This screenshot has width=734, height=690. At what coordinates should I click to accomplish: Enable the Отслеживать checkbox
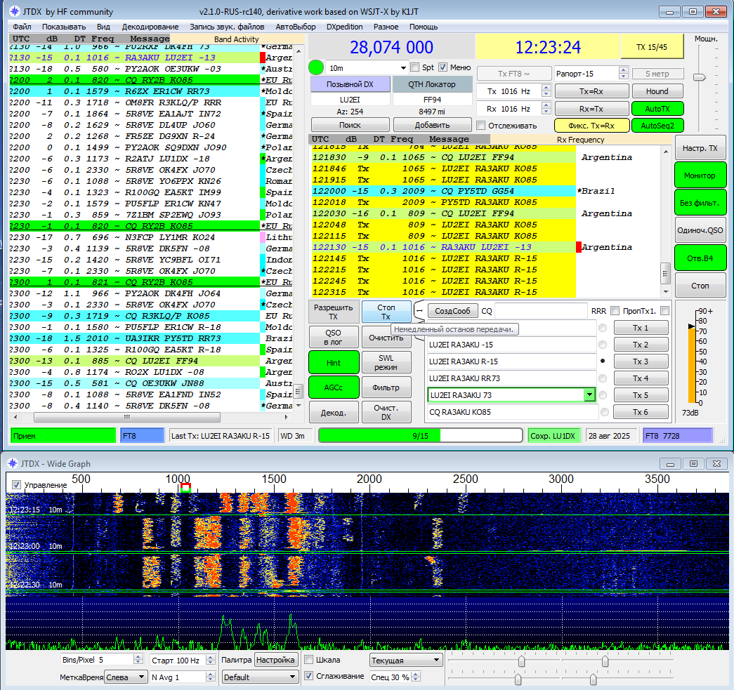click(x=480, y=126)
